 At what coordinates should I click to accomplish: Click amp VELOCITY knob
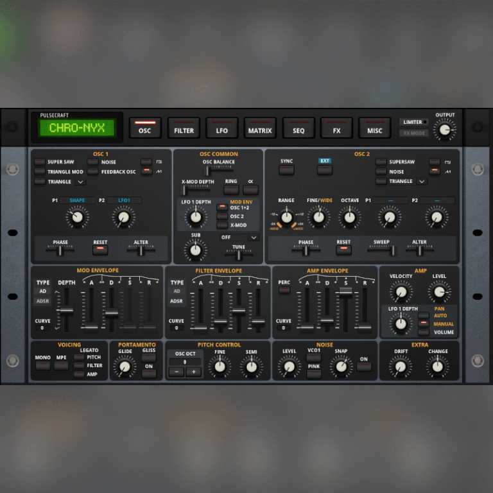401,292
